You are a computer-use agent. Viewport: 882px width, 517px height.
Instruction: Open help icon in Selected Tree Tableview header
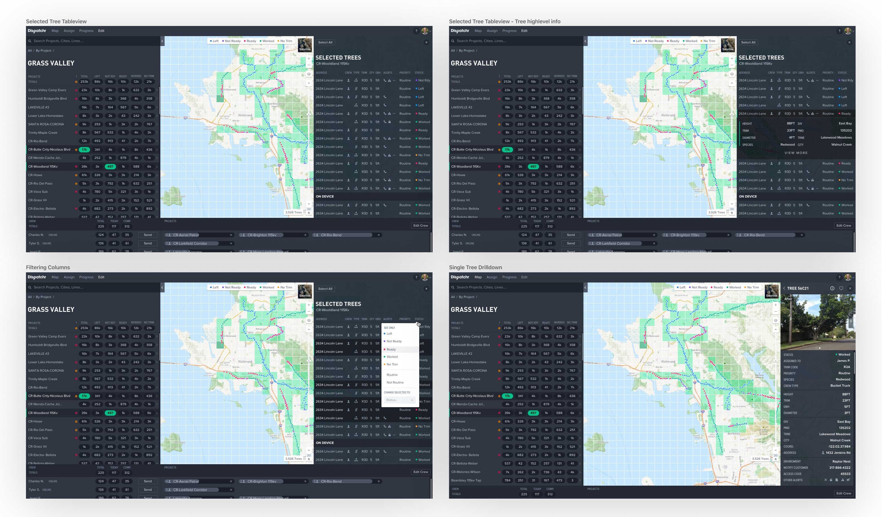coord(416,31)
